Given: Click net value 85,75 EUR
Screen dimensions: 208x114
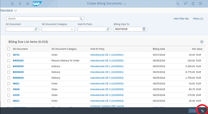Looking at the screenshot, I should 195,89.
